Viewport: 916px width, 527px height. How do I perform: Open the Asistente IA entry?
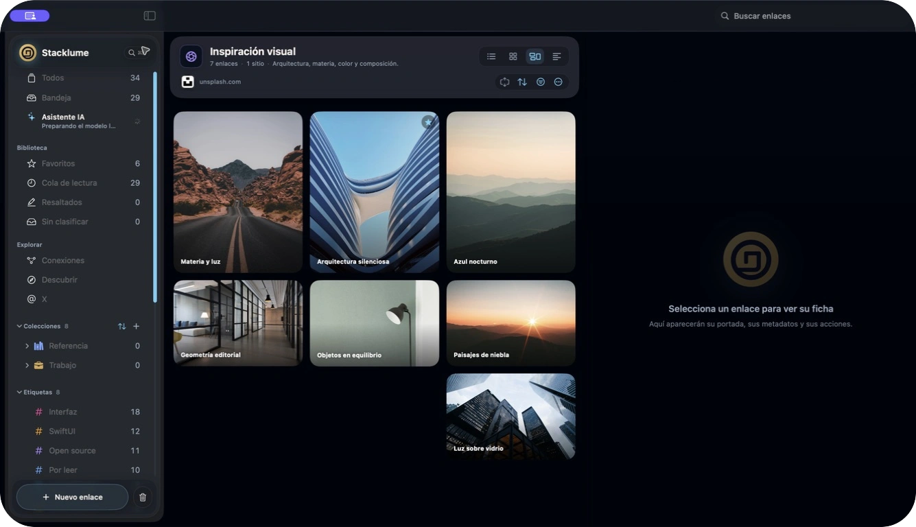83,121
